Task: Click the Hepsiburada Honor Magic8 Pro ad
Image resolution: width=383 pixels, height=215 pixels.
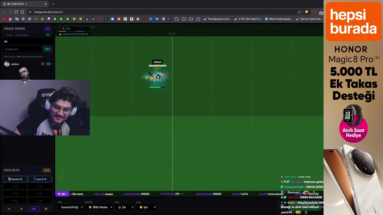Action: click(353, 107)
